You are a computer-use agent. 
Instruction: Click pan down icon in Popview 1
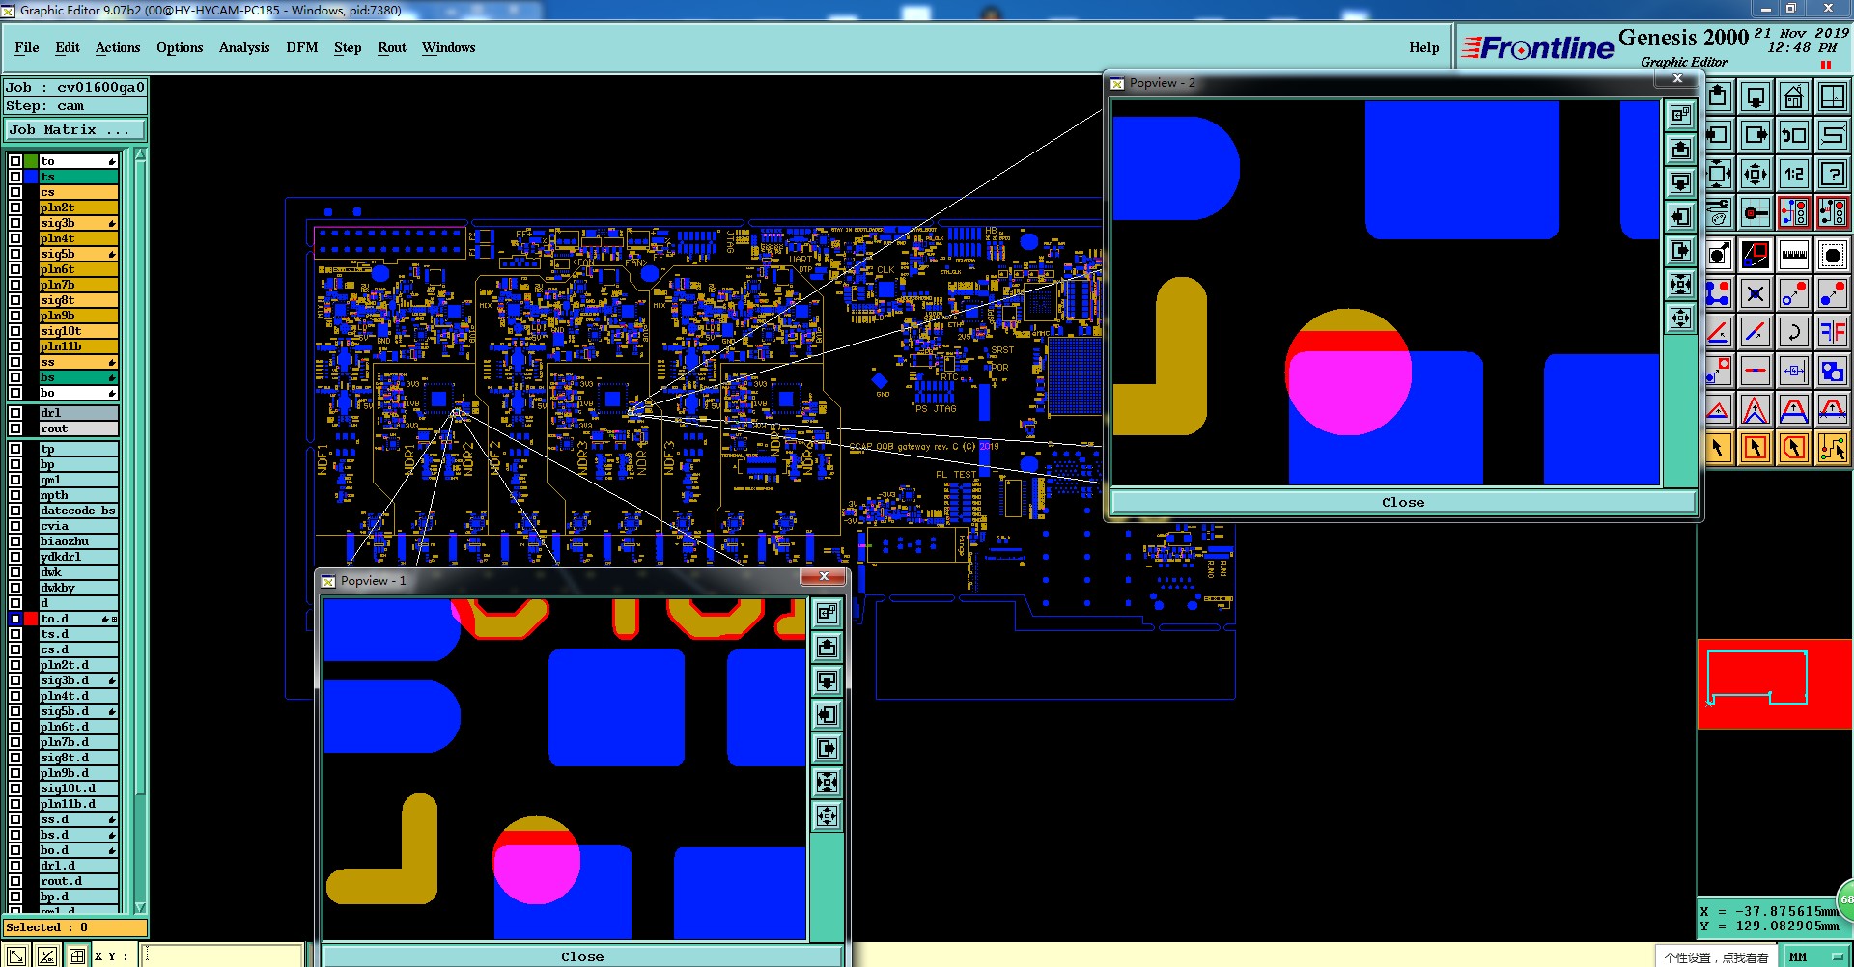827,680
